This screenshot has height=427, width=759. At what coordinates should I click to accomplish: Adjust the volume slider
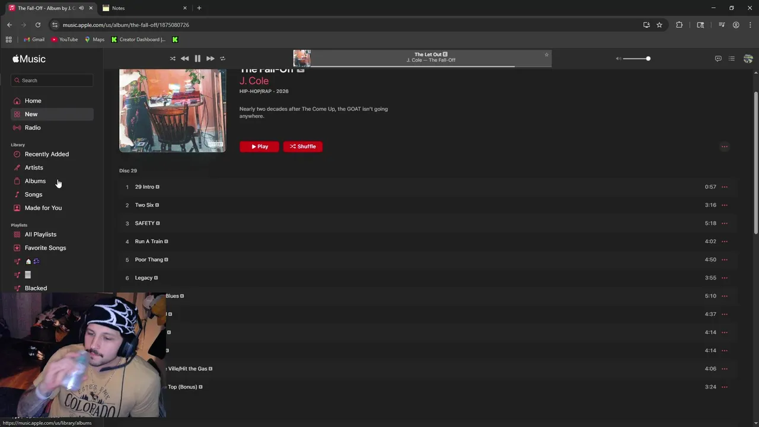(x=636, y=59)
